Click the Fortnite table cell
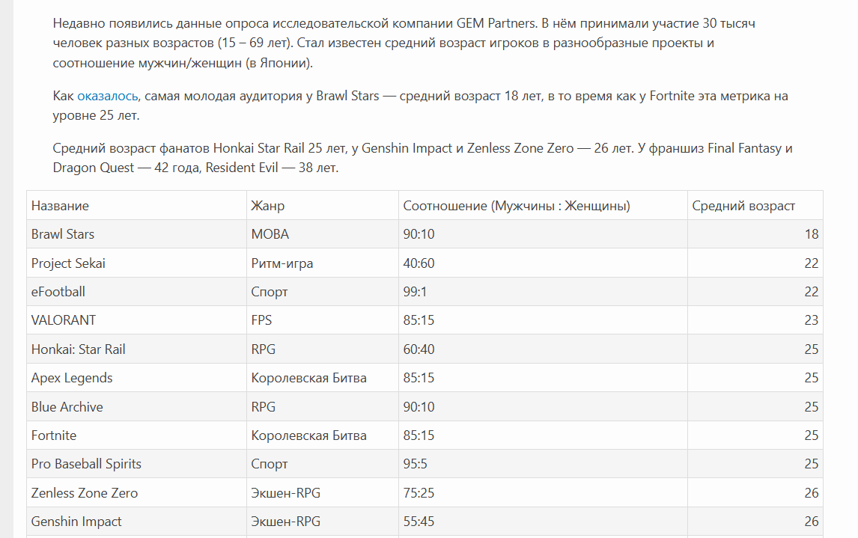 [54, 435]
